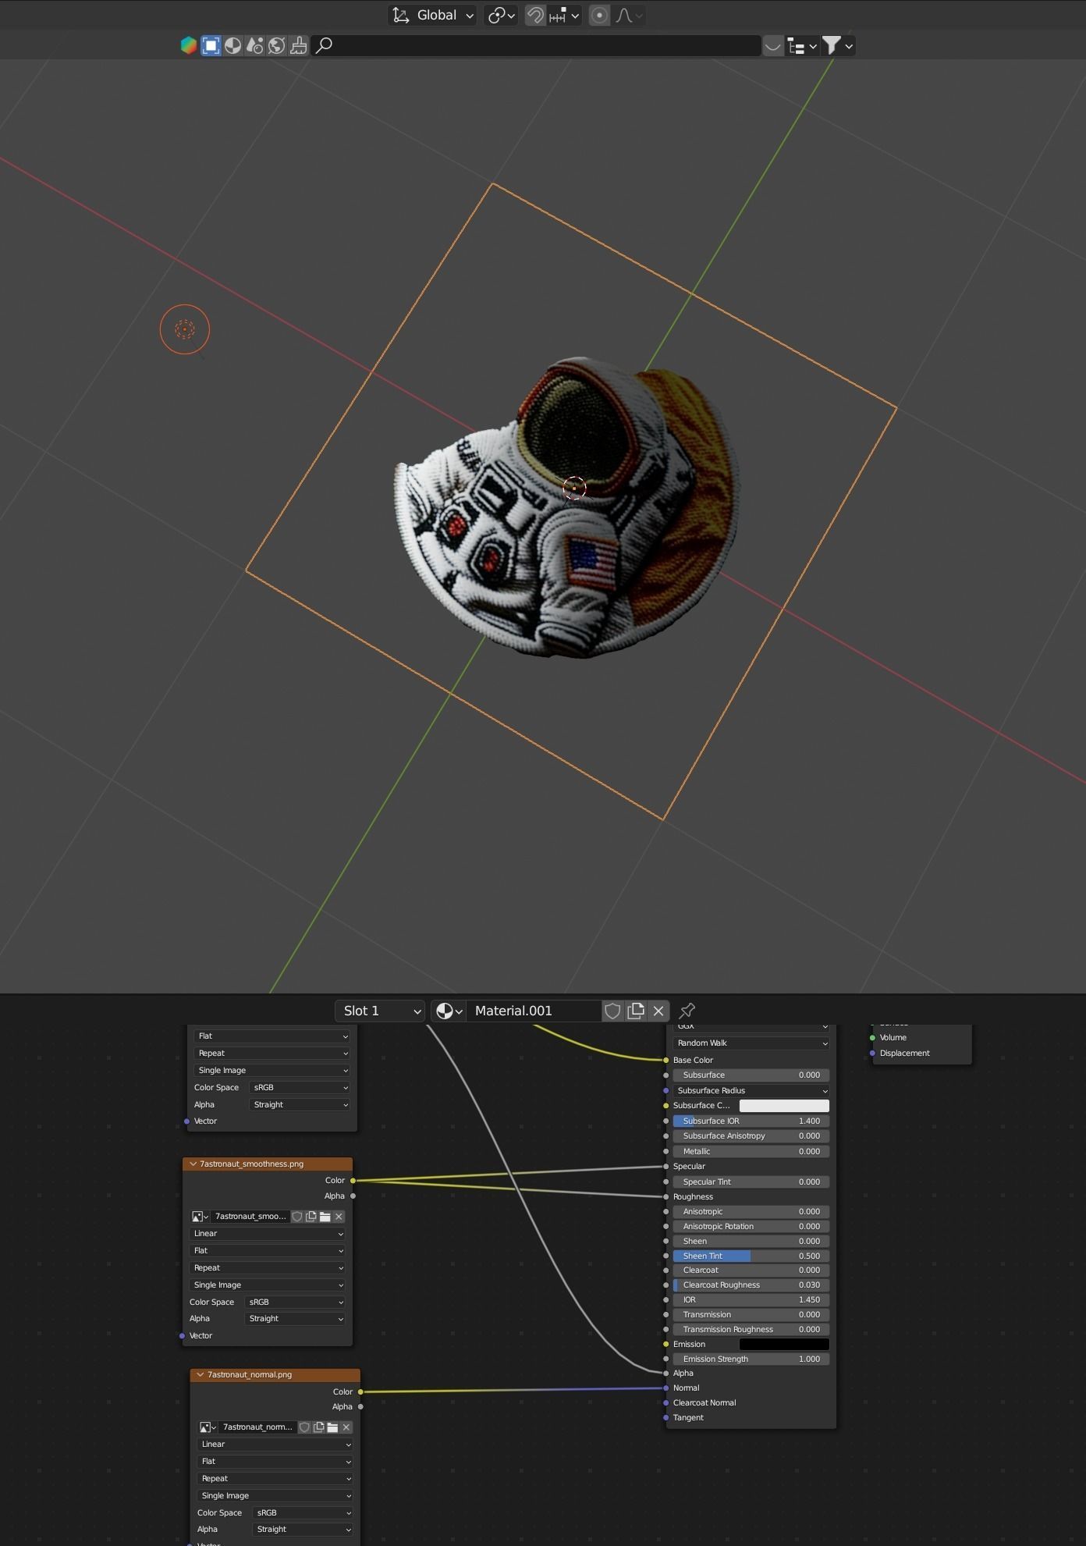Click the Clearcoat Roughness slider
This screenshot has height=1546, width=1086.
coord(751,1285)
